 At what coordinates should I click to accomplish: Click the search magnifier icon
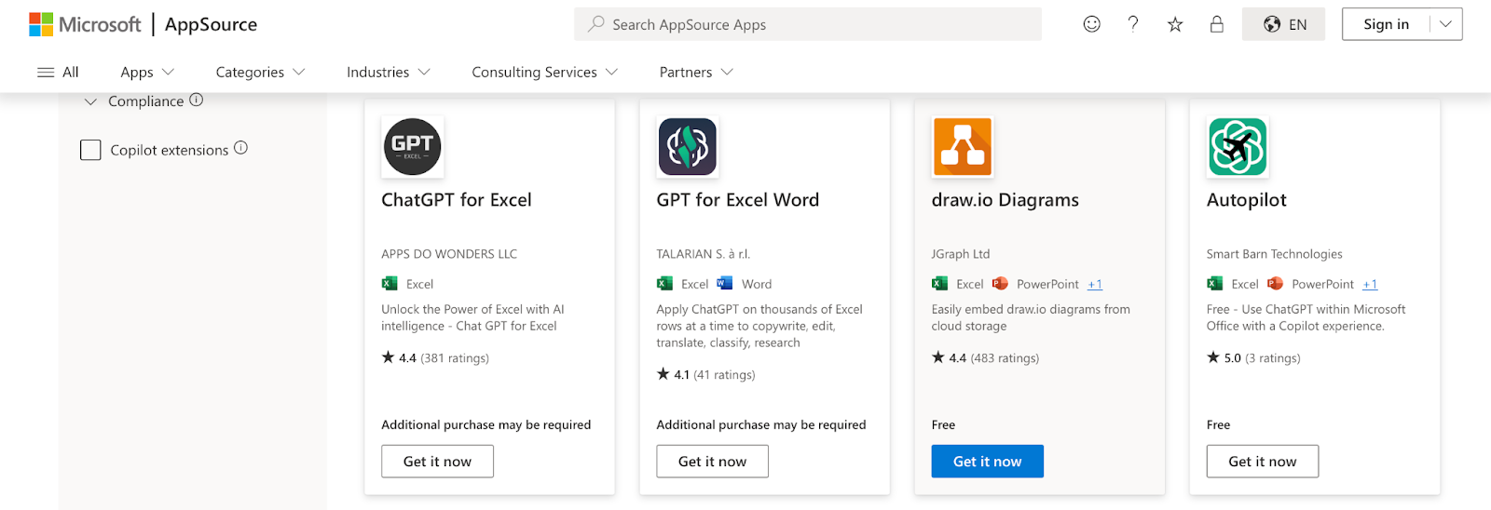click(595, 24)
